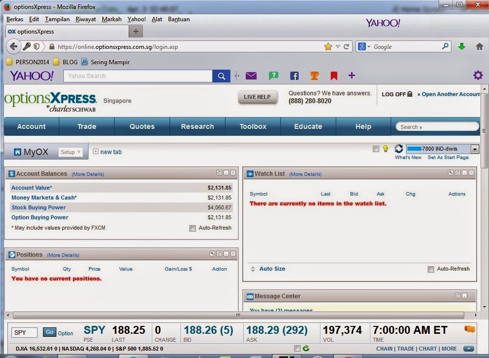Viewport: 489px width, 358px height.
Task: Open the Riwayat menu in Firefox
Action: 86,19
